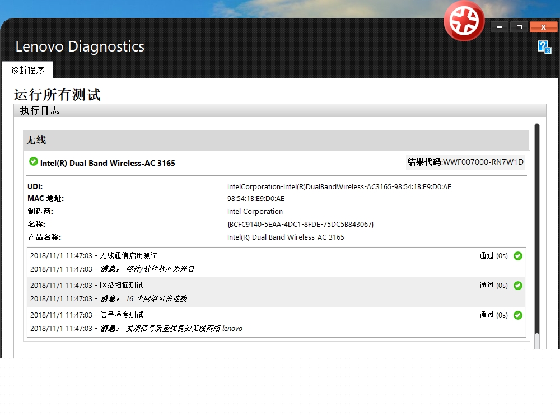
Task: Click the 运行所有测试 heading
Action: pyautogui.click(x=57, y=95)
